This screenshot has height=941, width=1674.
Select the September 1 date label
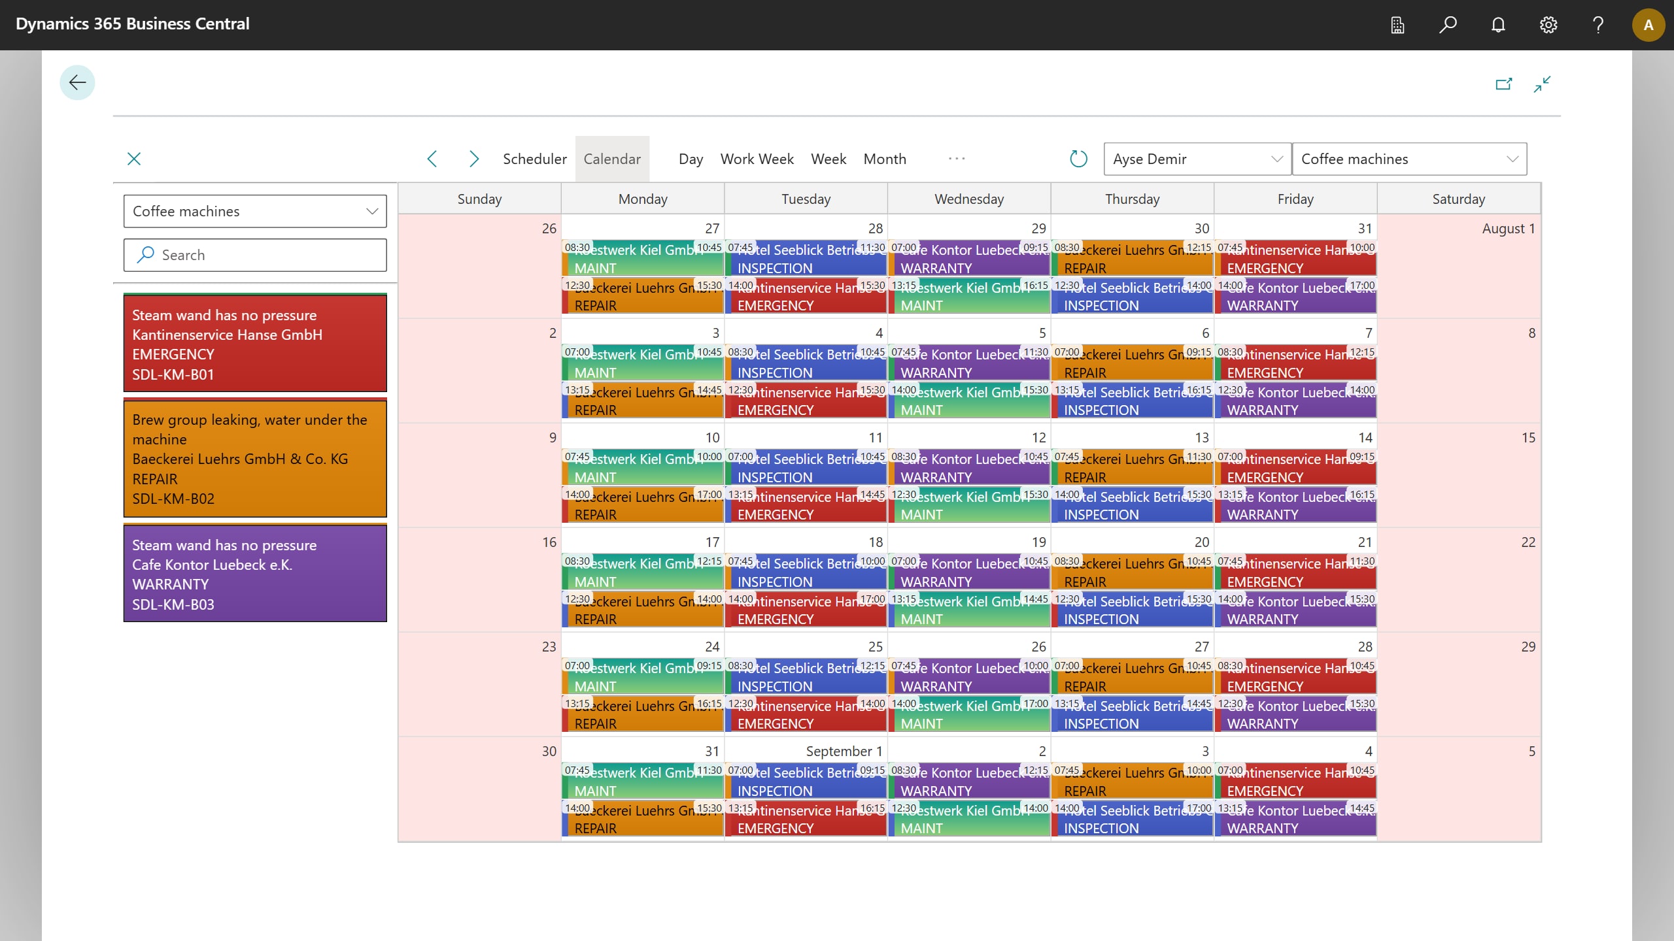coord(844,751)
